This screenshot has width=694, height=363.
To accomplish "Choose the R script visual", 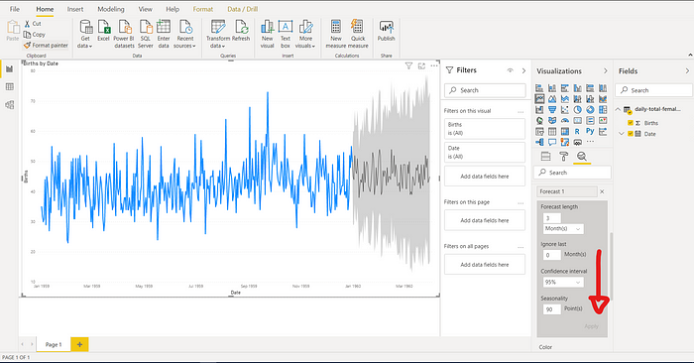I will (x=577, y=132).
